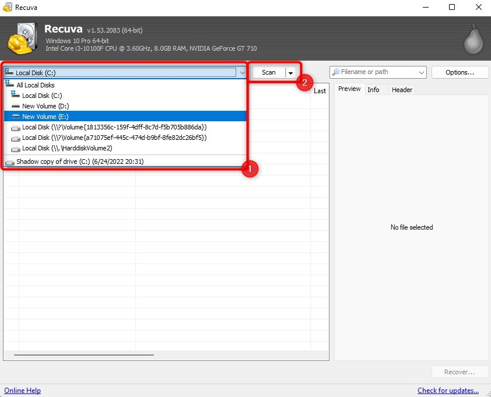Select highlighted New Volume (E:) entry
This screenshot has height=397, width=491.
[x=125, y=117]
